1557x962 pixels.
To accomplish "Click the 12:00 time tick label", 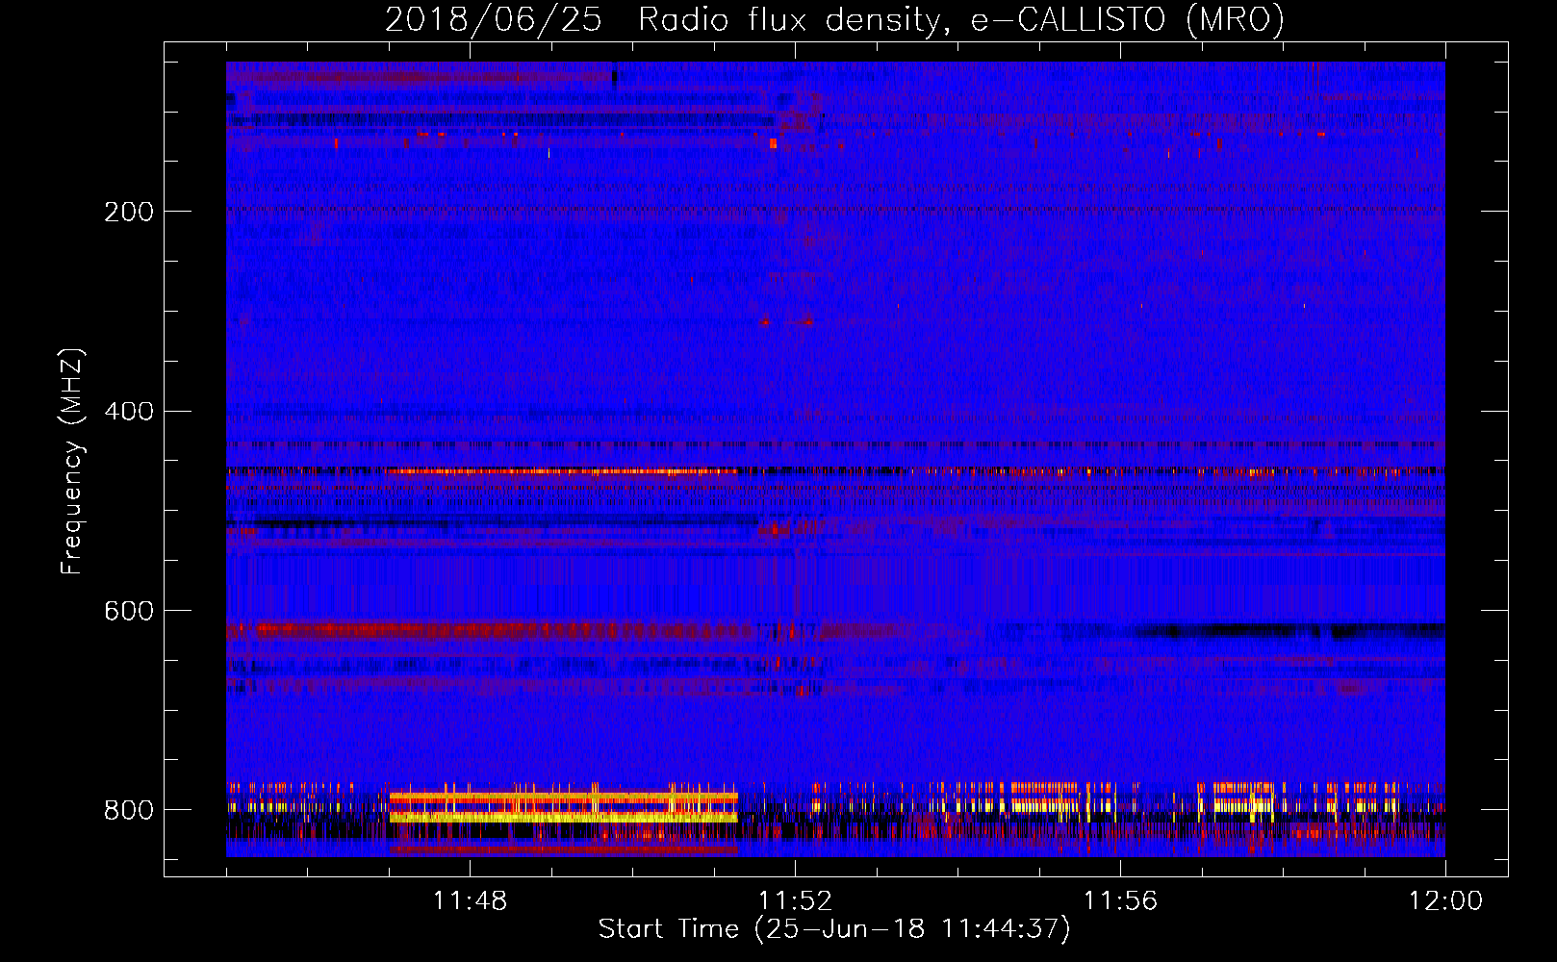I will pyautogui.click(x=1445, y=901).
